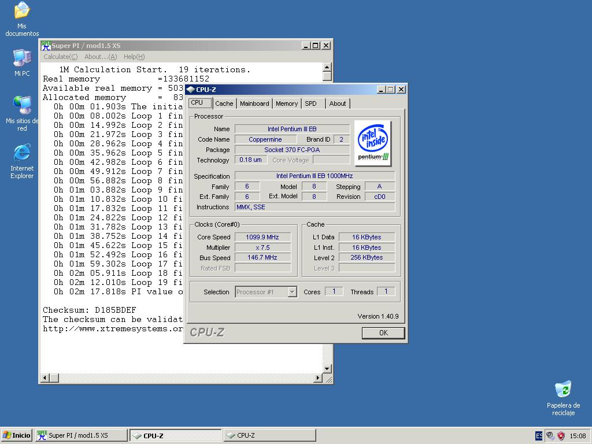Screen dimensions: 592x444
Task: Click the Name field Intel Pentium III EB
Action: point(292,129)
